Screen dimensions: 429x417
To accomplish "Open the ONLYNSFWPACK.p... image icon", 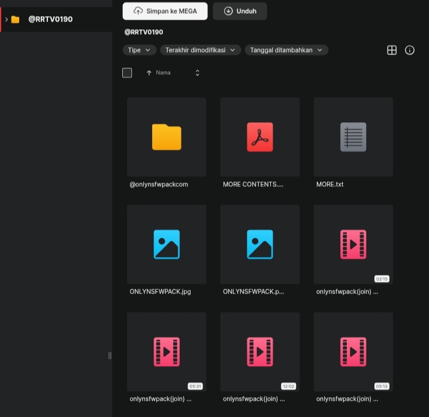I will click(x=260, y=244).
